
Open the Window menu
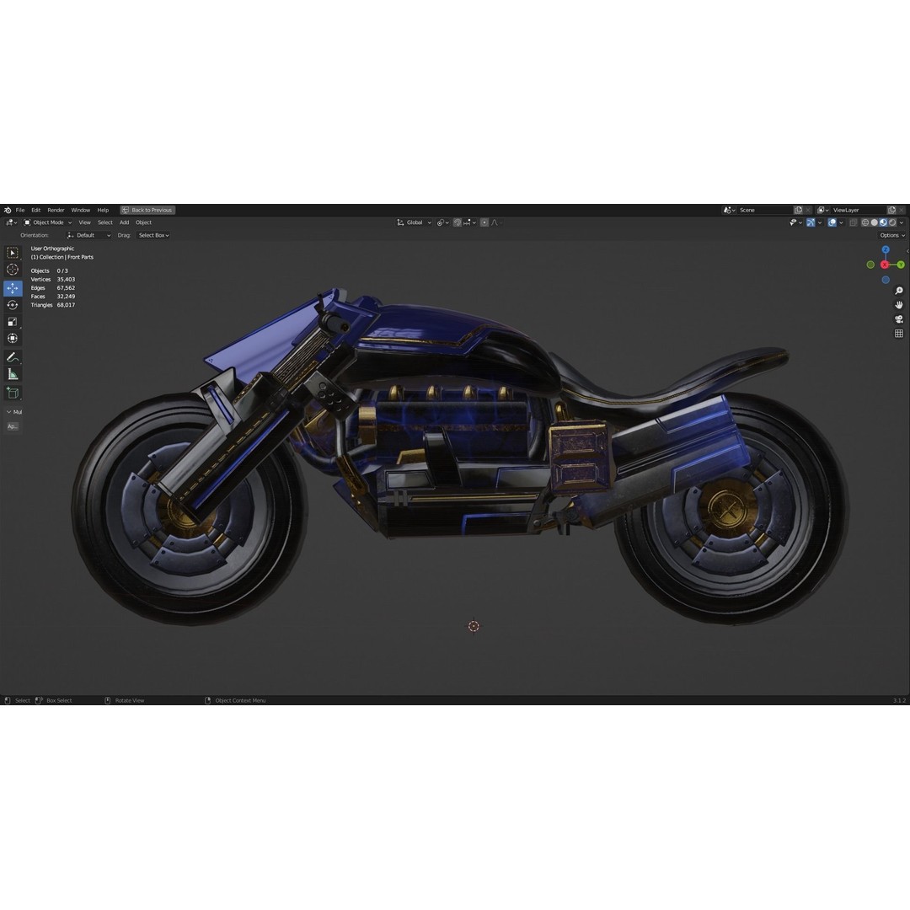point(81,210)
